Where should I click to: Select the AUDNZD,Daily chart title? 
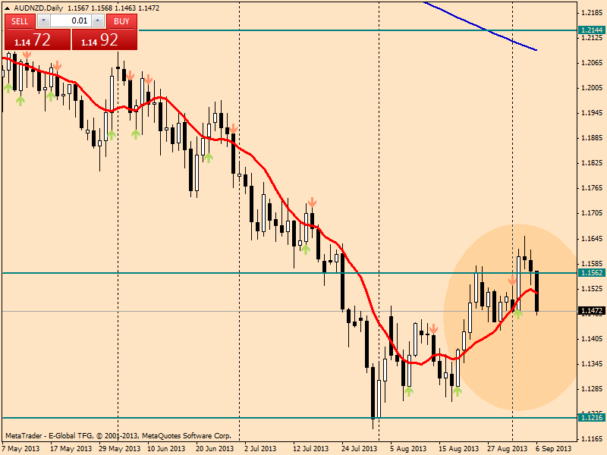coord(39,8)
